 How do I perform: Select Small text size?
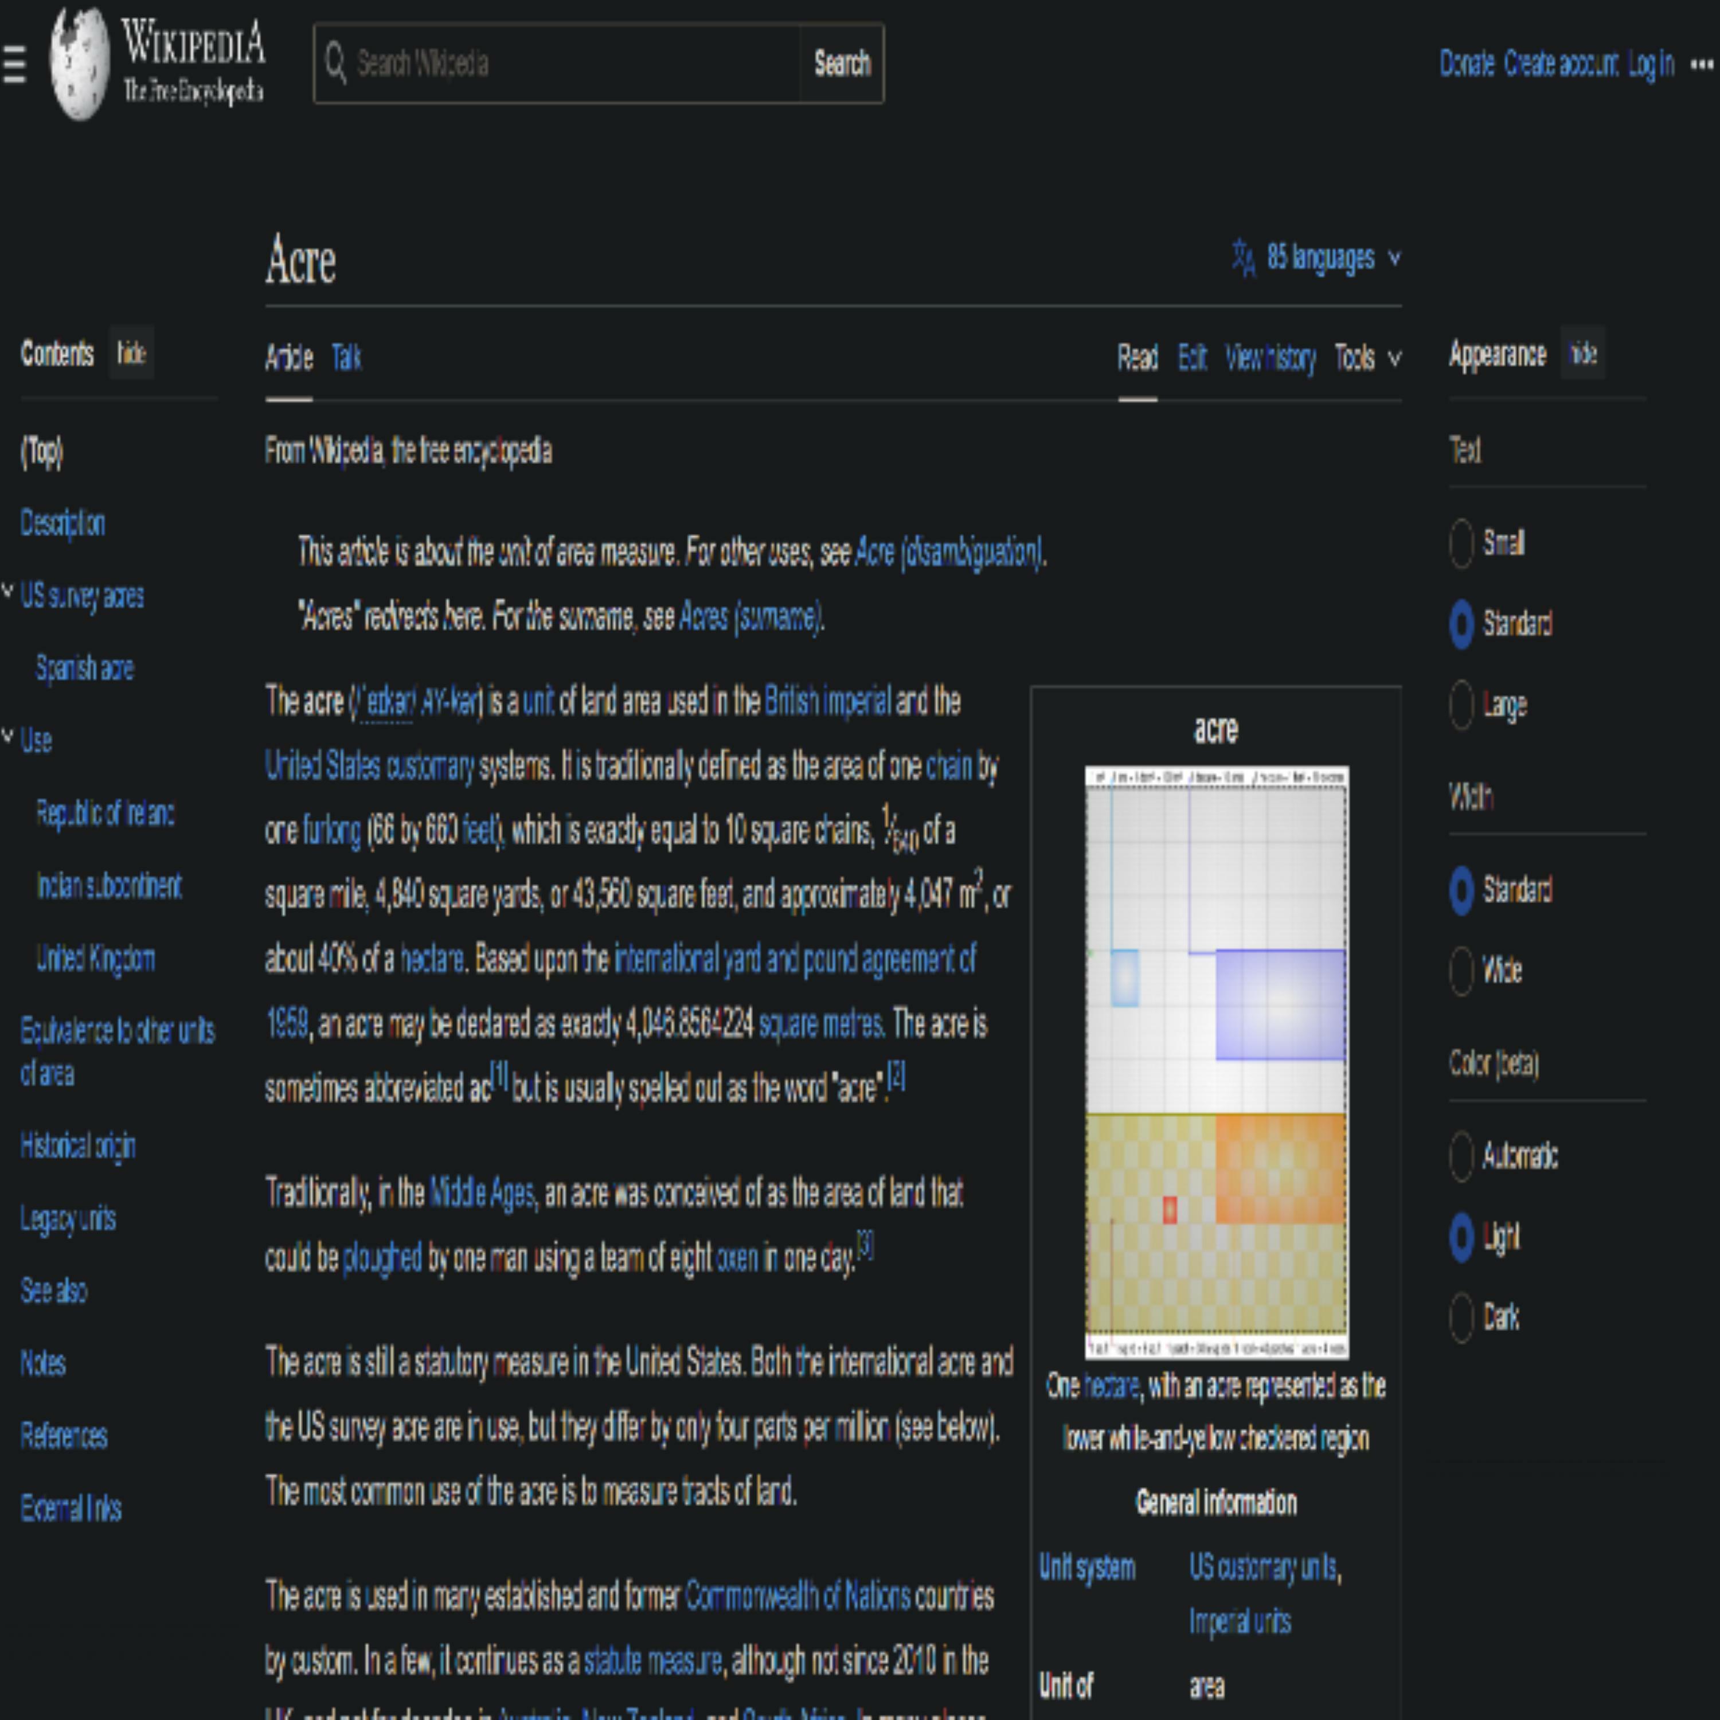coord(1461,543)
